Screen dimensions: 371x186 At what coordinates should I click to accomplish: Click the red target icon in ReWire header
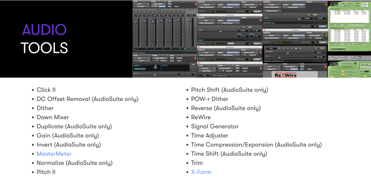click(x=326, y=66)
